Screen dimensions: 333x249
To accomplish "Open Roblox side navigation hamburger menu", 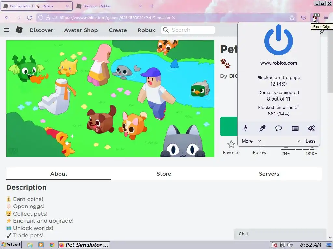I will point(7,30).
